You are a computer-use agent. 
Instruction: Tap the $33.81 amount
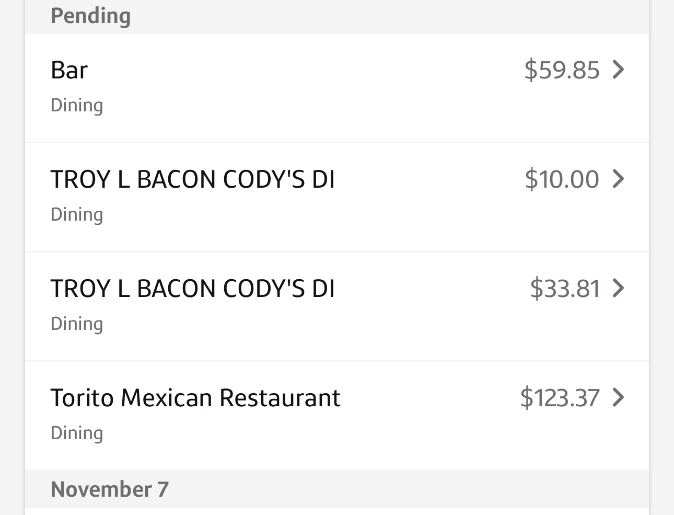point(564,289)
